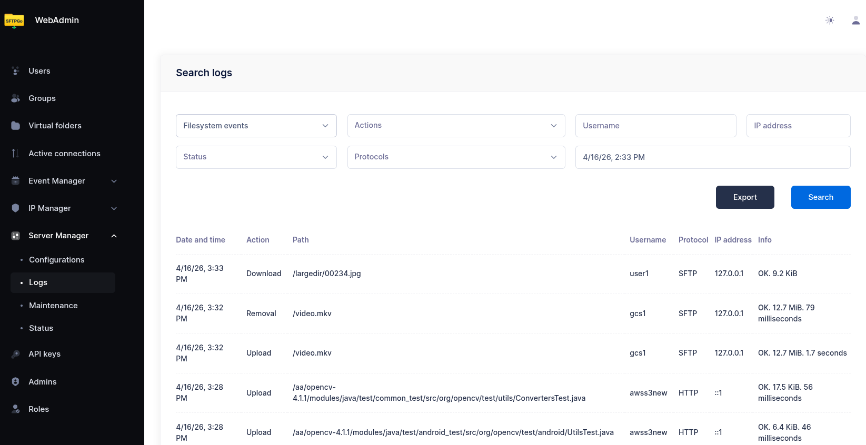Click the Virtual folders folder icon
The image size is (866, 445).
click(16, 126)
